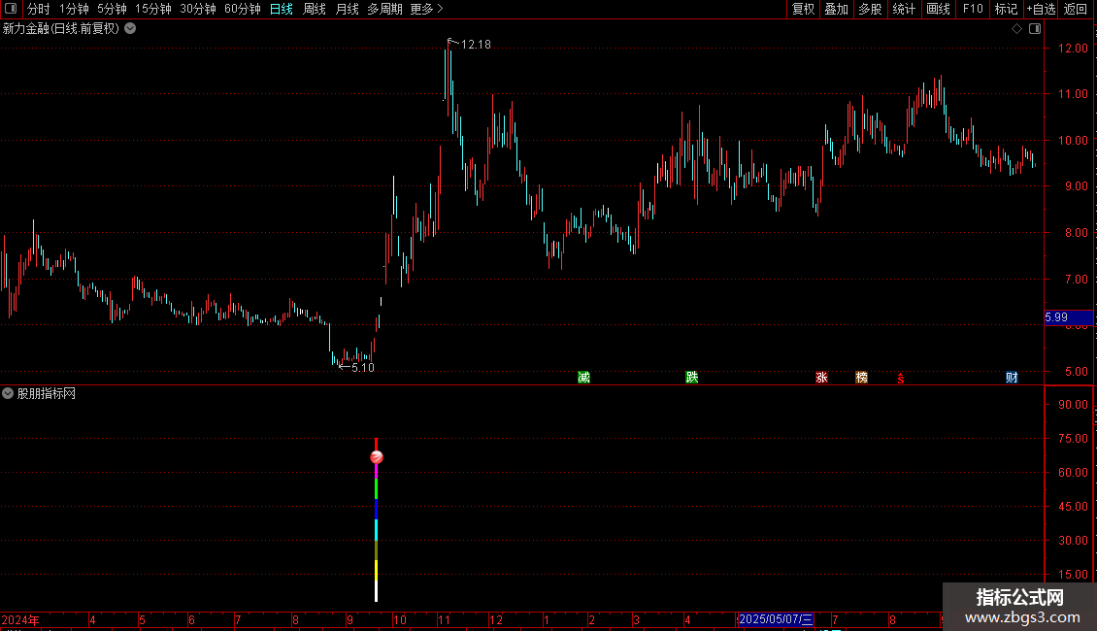Click the 2024年 label on the time axis
1097x631 pixels.
tap(20, 619)
